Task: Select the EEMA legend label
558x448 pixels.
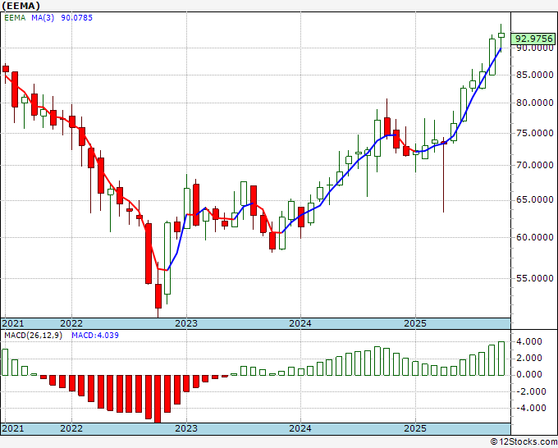Action: 15,18
